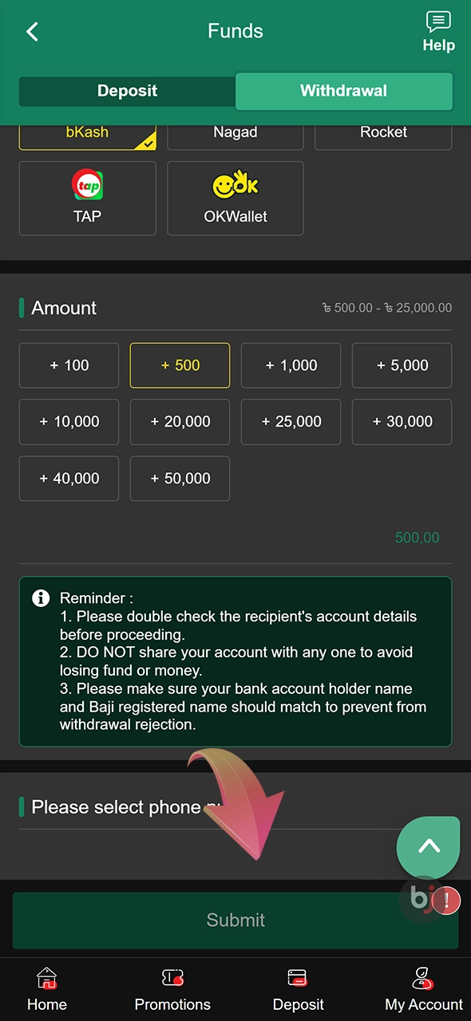Select Rocket as withdrawal method
The width and height of the screenshot is (471, 1021).
(x=383, y=132)
